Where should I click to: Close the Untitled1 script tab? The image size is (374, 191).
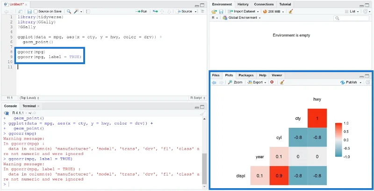(26, 5)
